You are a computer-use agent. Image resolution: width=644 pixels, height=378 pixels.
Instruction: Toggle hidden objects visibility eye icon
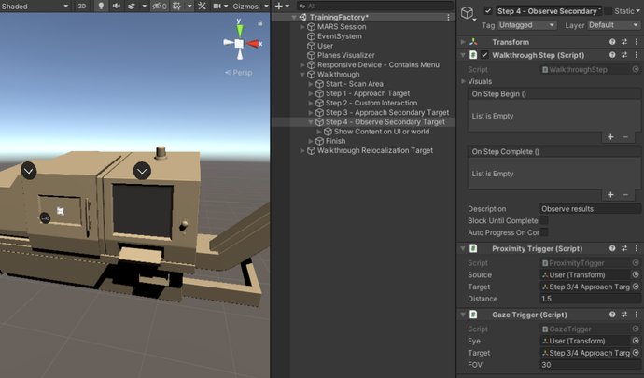[x=160, y=7]
